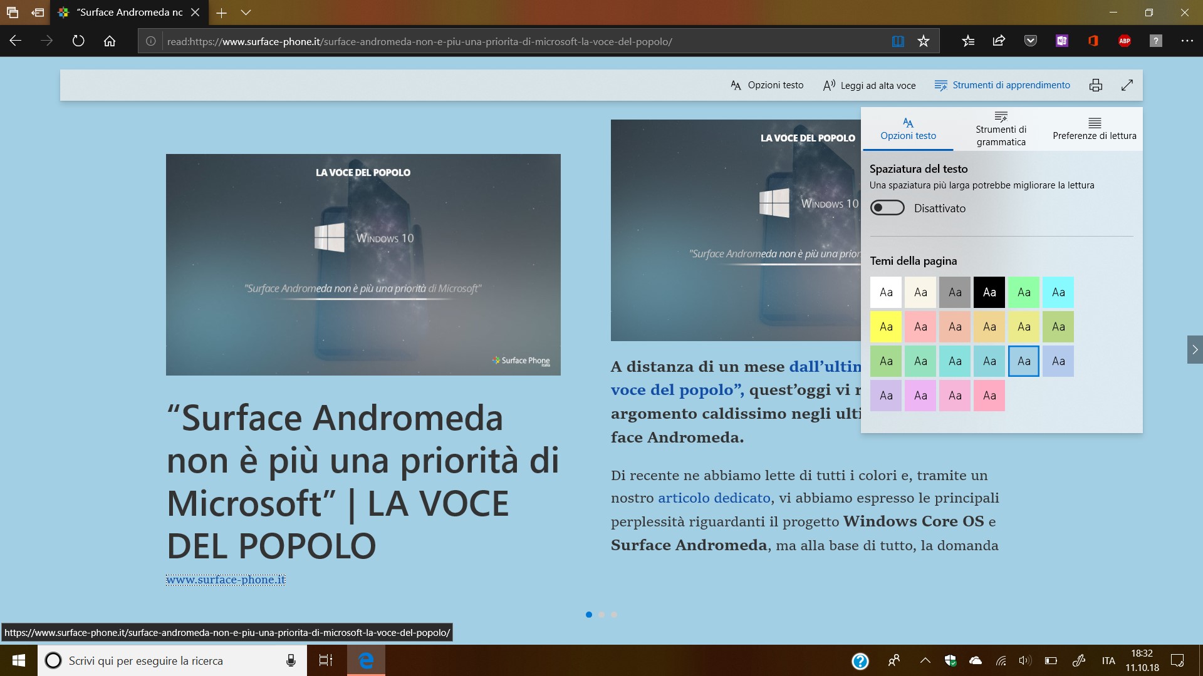Viewport: 1203px width, 676px height.
Task: Select the gray page theme swatch
Action: (955, 292)
